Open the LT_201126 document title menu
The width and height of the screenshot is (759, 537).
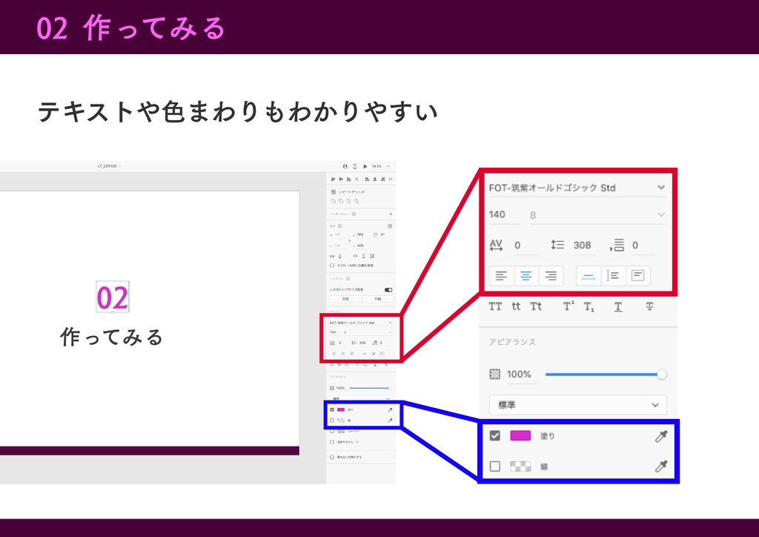coord(109,166)
